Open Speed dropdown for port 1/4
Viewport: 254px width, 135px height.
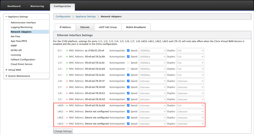click(153, 57)
